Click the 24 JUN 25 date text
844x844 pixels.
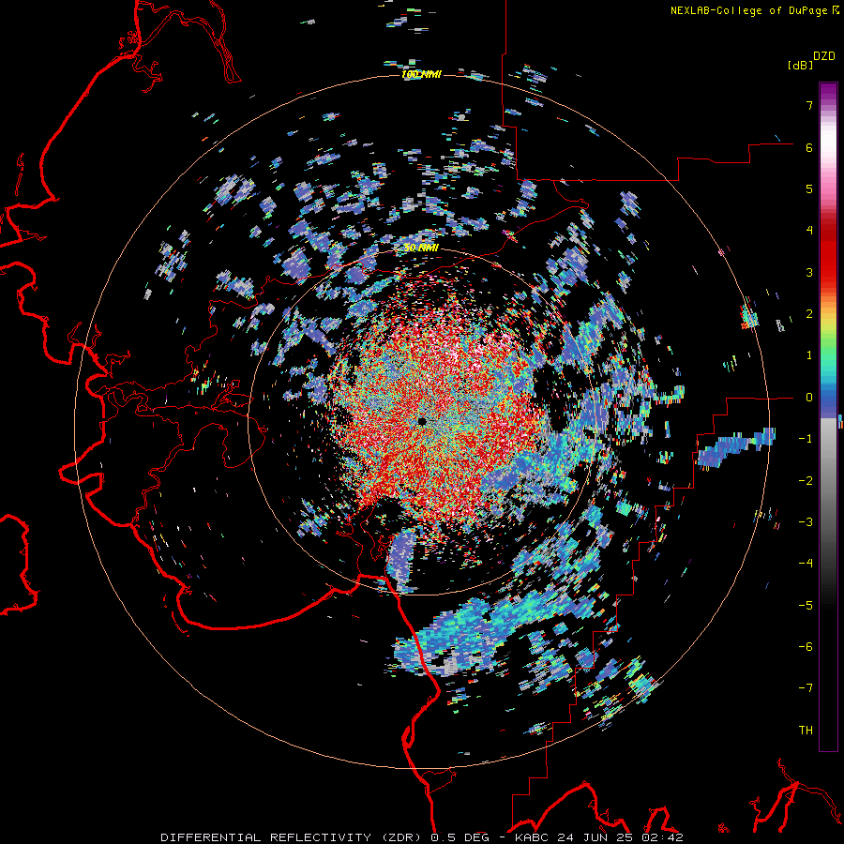[x=596, y=837]
